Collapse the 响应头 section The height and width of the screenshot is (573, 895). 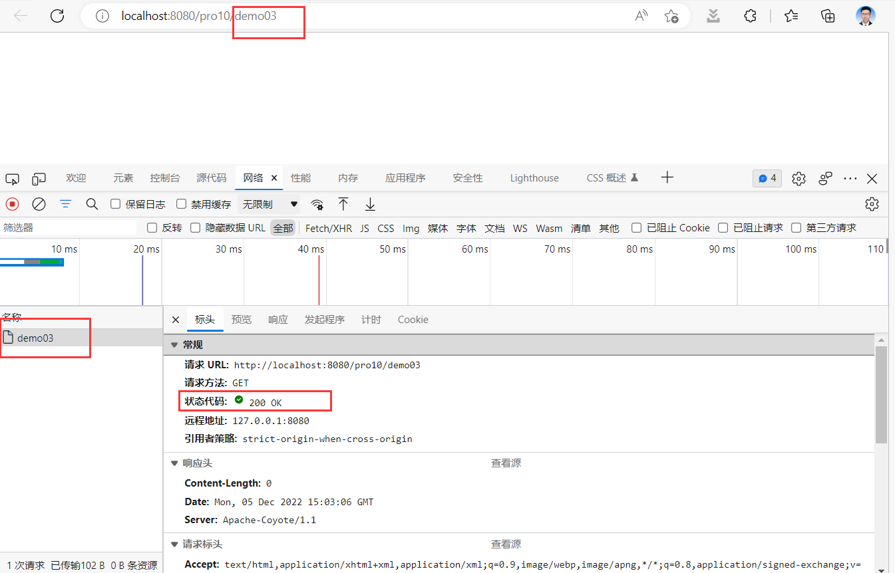coord(174,463)
